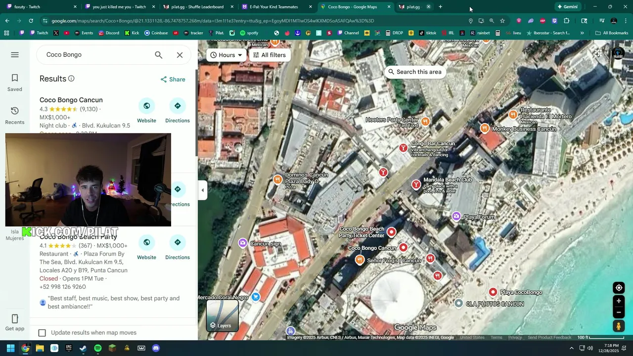633x356 pixels.
Task: Select the Playa Forum pin
Action: click(456, 216)
